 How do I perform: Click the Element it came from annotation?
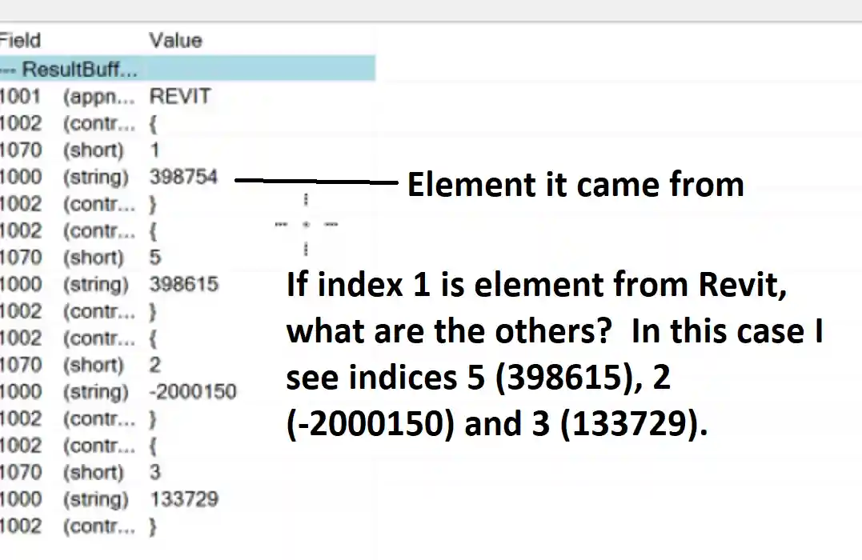tap(575, 184)
